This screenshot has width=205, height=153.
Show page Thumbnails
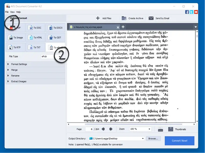[177, 129]
